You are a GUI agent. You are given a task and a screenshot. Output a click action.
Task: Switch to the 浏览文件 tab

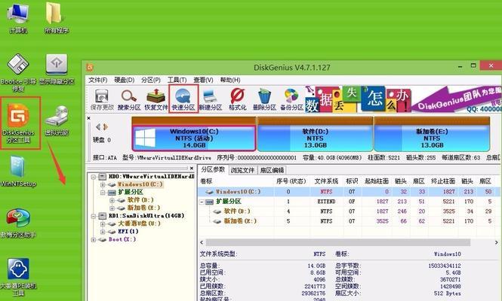point(245,170)
